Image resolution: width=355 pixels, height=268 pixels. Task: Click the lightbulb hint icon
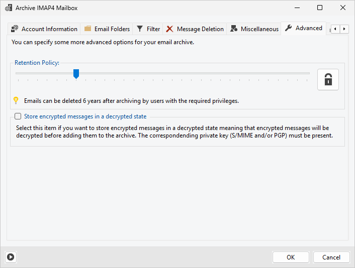tap(16, 100)
